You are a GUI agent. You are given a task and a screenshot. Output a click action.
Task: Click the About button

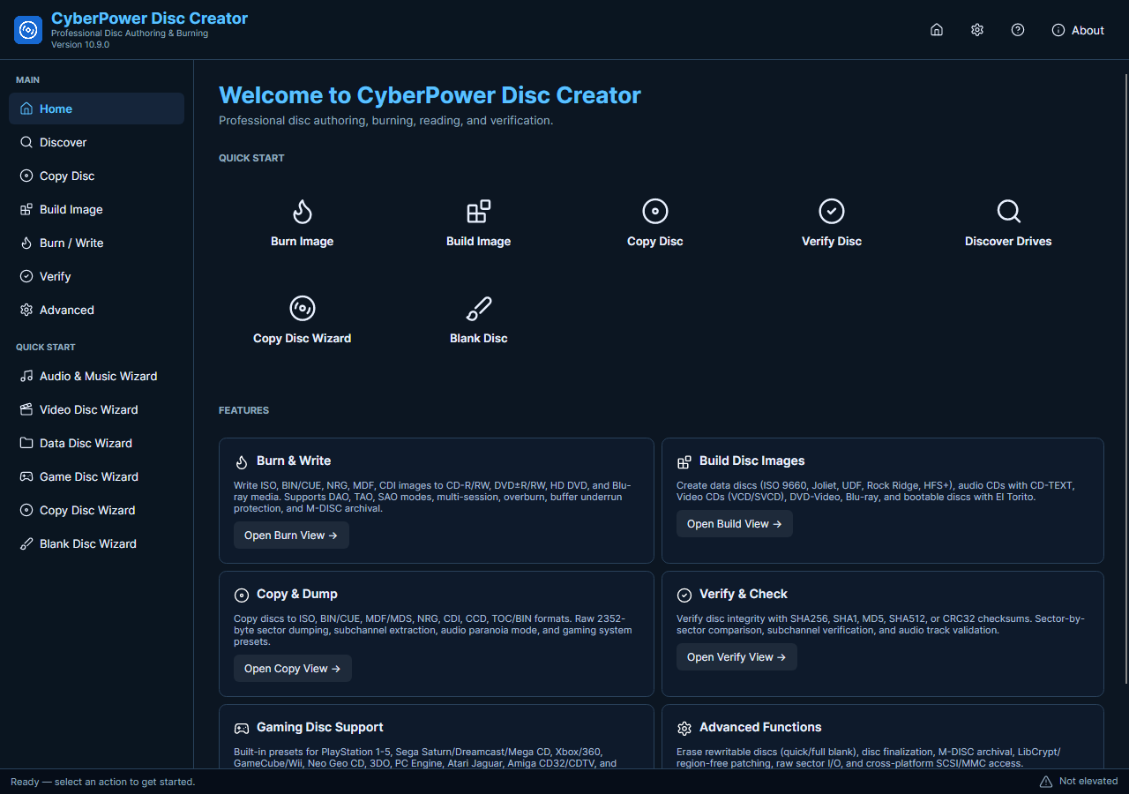[1078, 30]
